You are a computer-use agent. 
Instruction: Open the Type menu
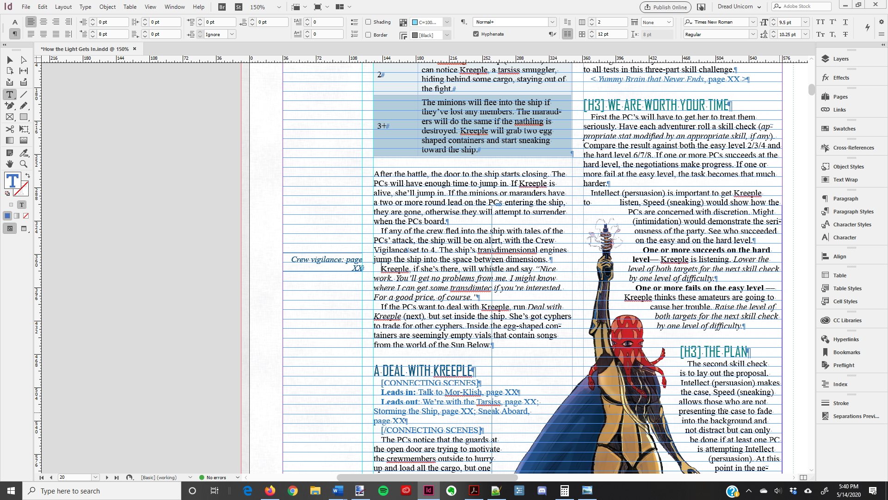point(85,7)
